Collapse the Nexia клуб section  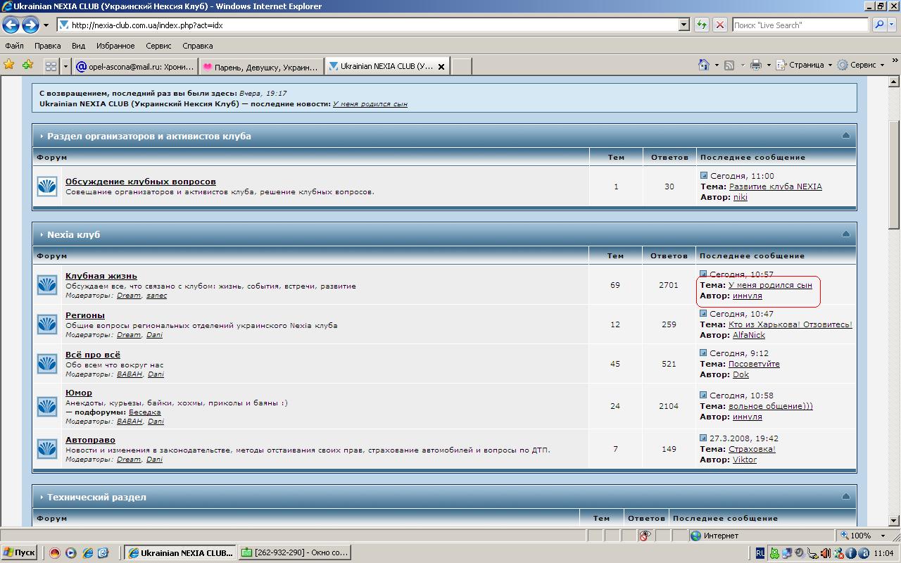(845, 234)
